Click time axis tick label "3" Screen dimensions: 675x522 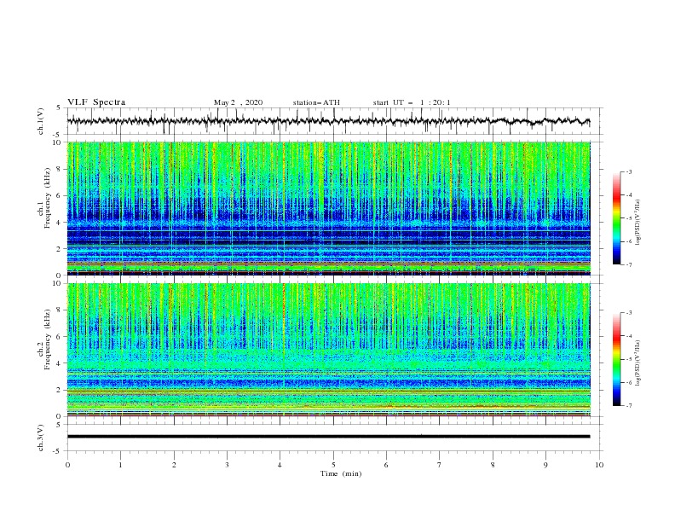pyautogui.click(x=227, y=465)
